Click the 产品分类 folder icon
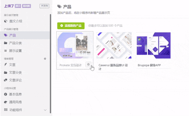This screenshot has width=189, height=116. (x=6, y=43)
